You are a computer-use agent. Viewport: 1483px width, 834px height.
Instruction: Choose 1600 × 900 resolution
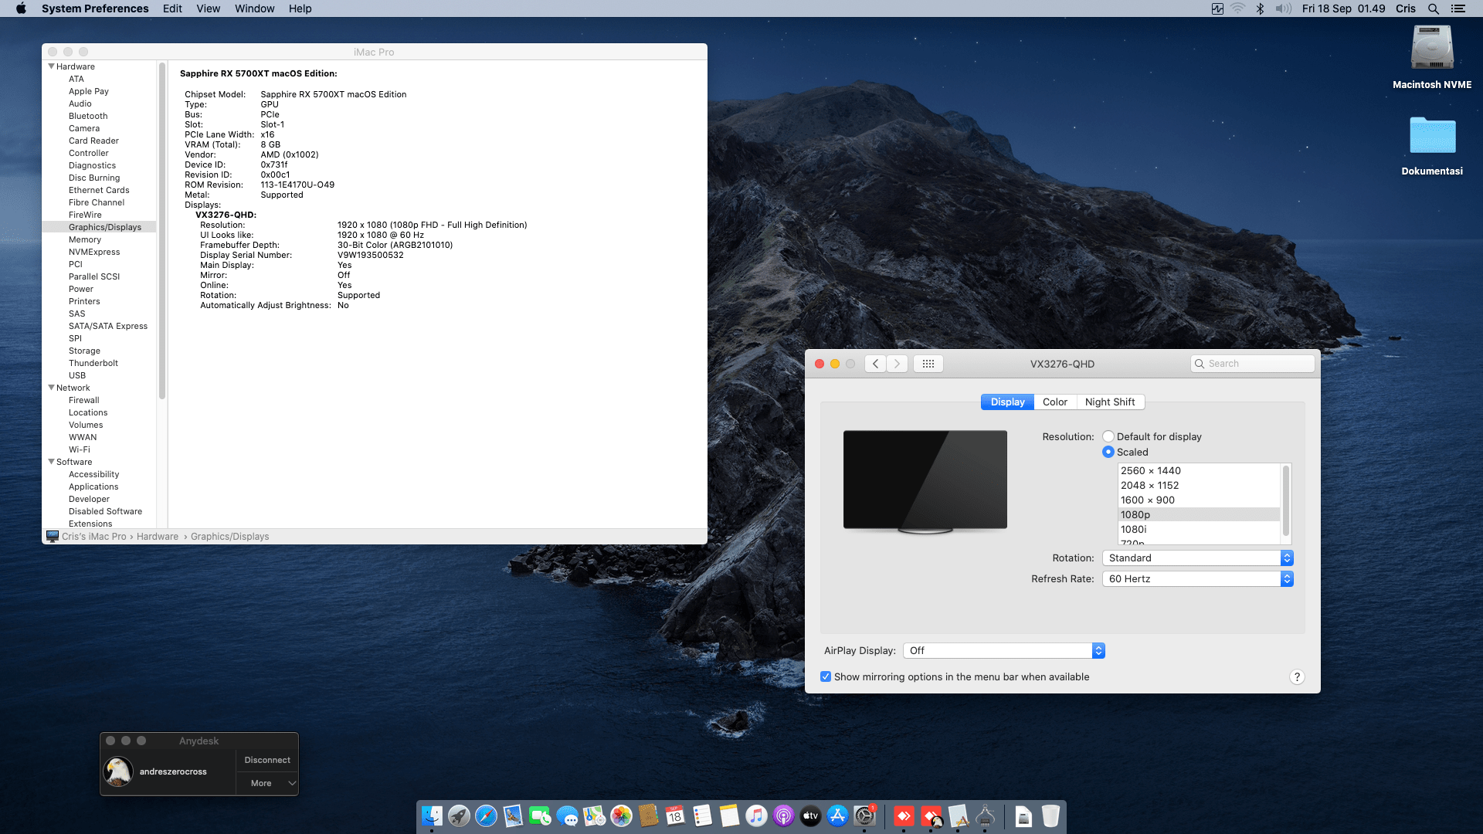(1199, 500)
